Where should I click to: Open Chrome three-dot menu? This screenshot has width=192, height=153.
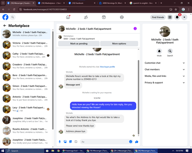coord(189,9)
